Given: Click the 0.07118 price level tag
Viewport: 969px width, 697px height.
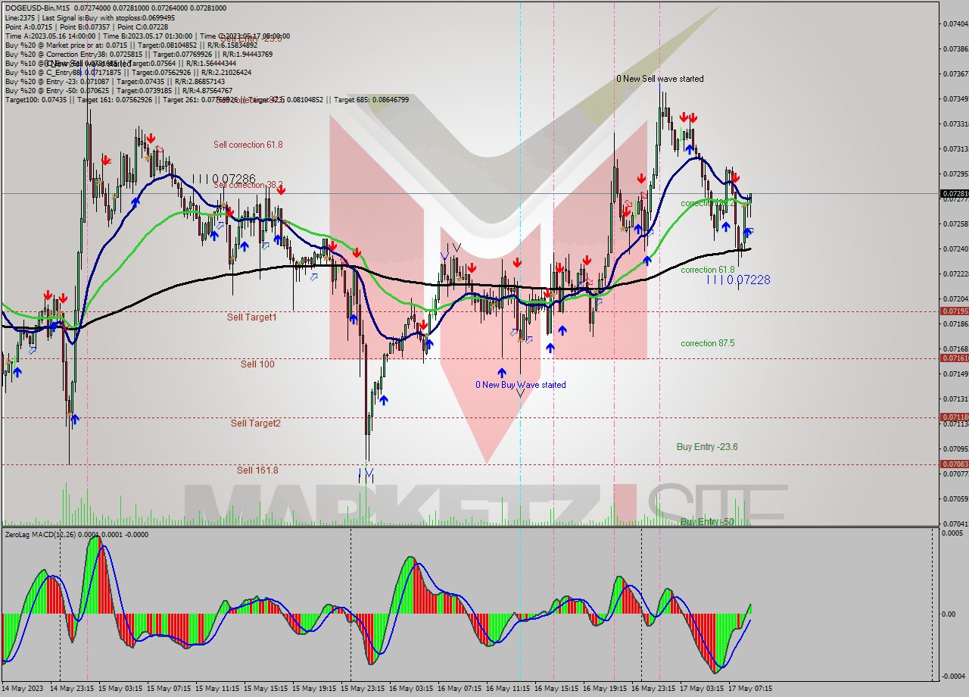Looking at the screenshot, I should 954,417.
